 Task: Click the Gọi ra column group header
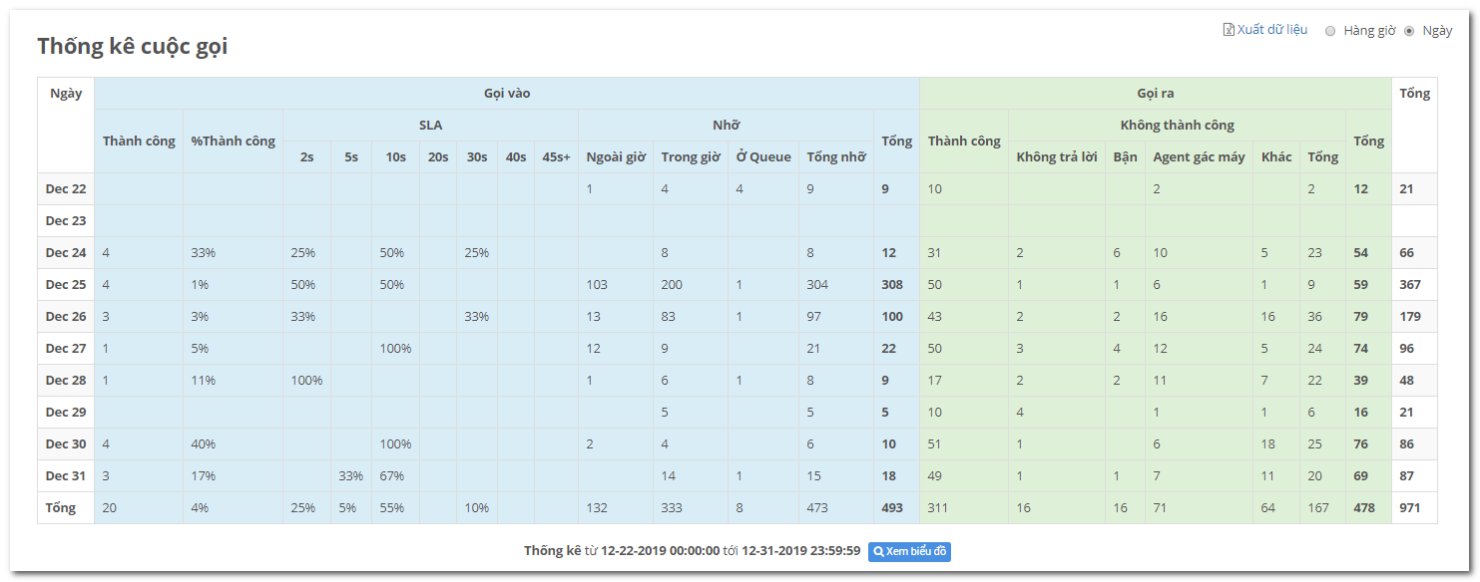(x=1156, y=94)
